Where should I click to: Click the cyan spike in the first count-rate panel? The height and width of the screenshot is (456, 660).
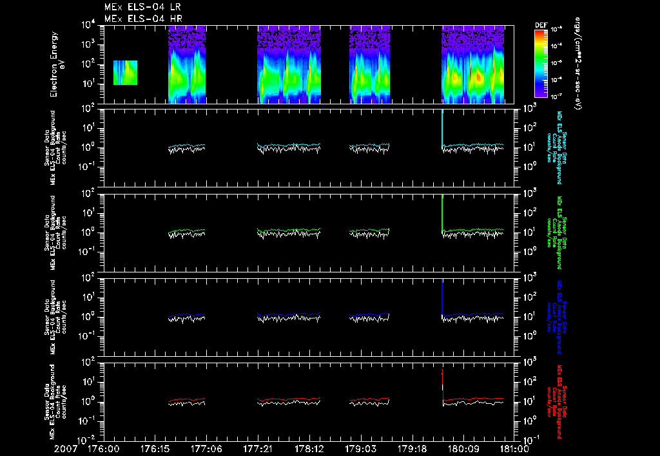[x=442, y=127]
